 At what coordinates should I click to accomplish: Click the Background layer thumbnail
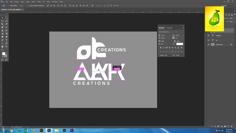pos(213,44)
